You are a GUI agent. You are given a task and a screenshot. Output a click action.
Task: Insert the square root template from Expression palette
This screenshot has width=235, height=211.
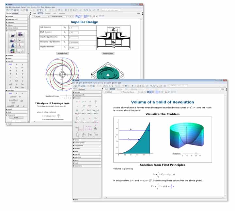[84, 106]
